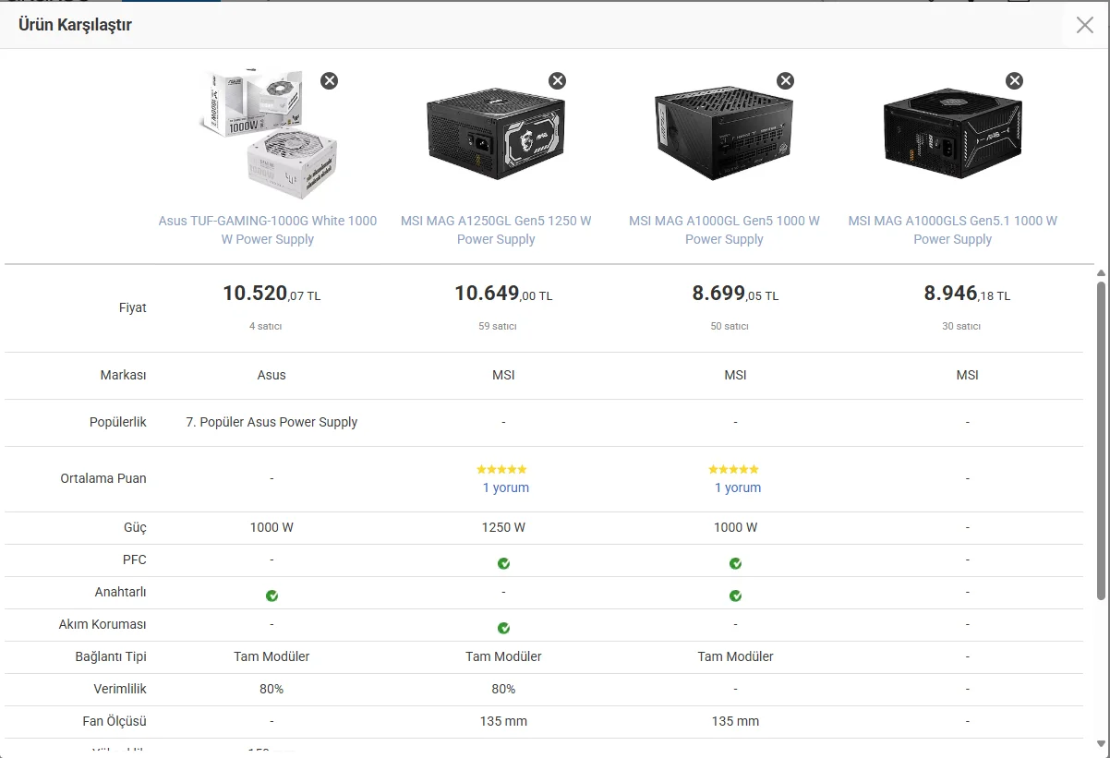Remove MSI MAG A1000GLS Gen5.1 from comparison
The height and width of the screenshot is (758, 1110).
[x=1014, y=80]
